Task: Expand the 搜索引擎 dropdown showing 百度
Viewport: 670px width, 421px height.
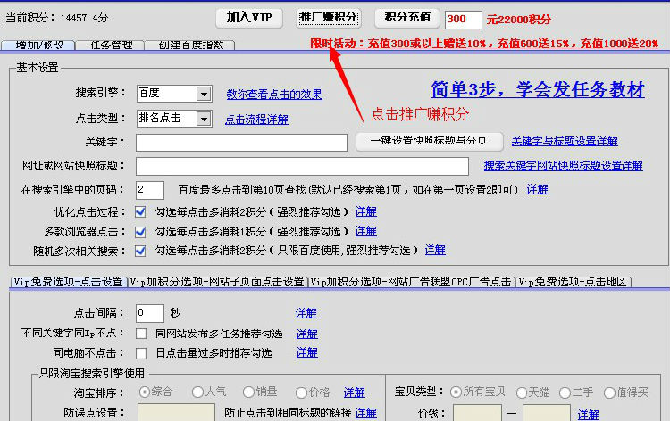Action: coord(203,94)
